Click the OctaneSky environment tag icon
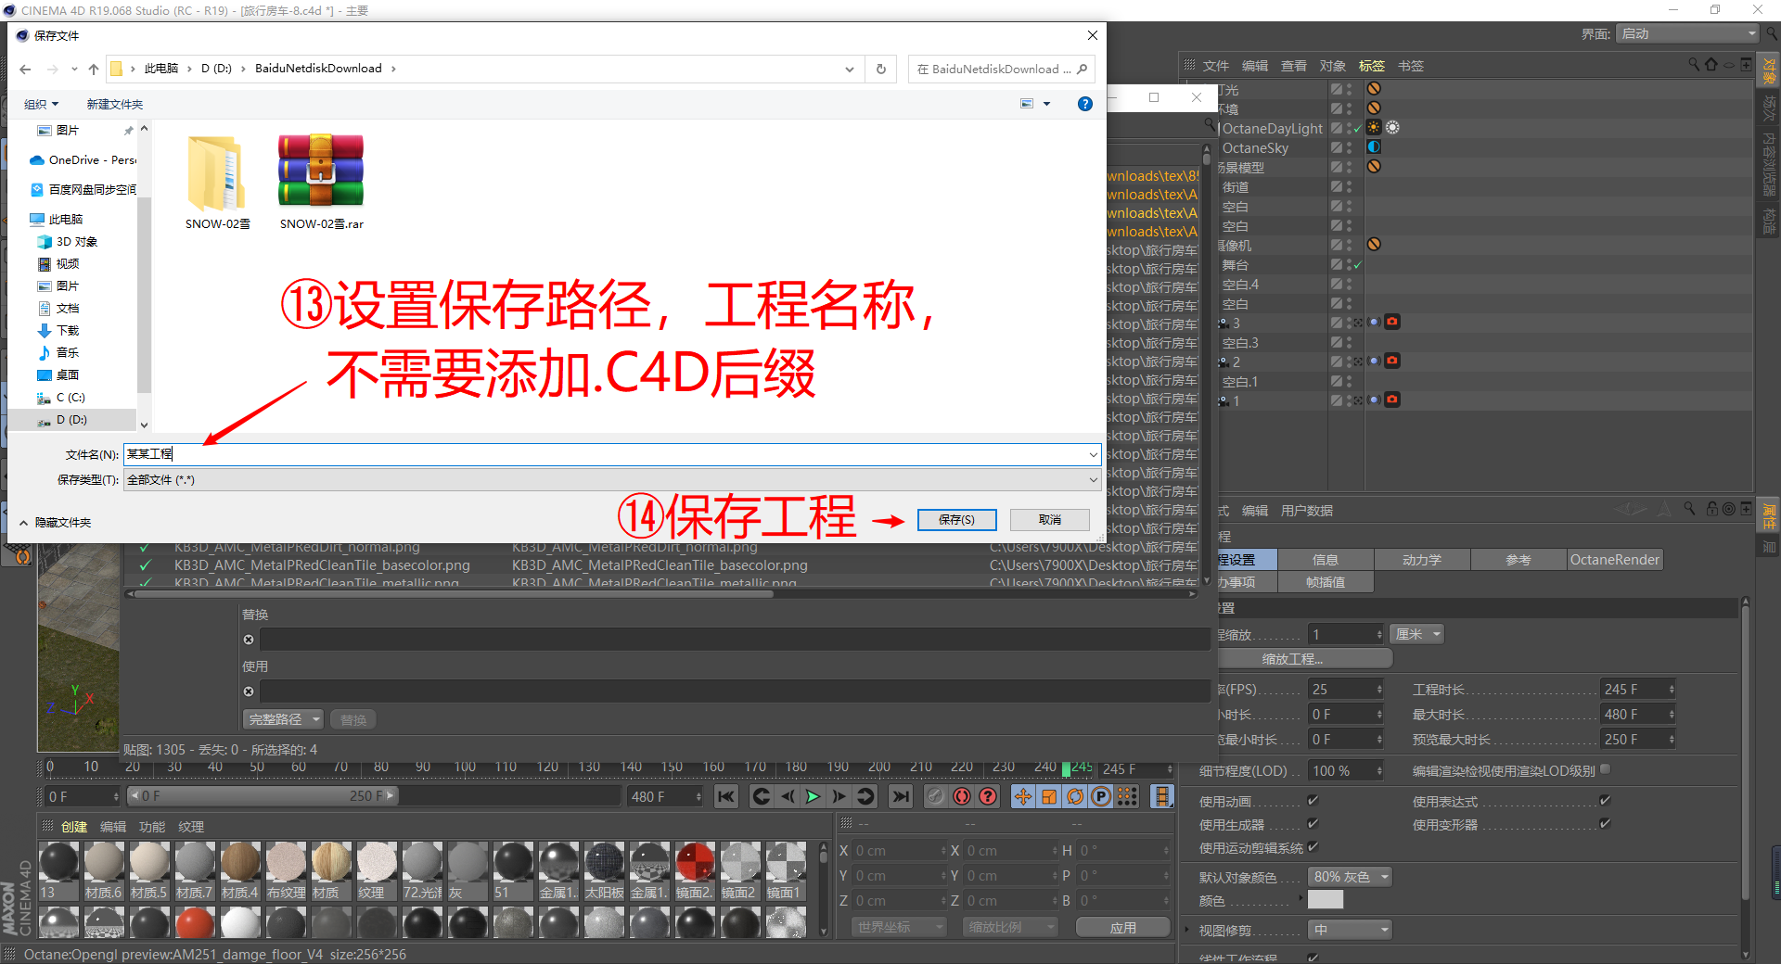Image resolution: width=1781 pixels, height=964 pixels. (x=1374, y=147)
